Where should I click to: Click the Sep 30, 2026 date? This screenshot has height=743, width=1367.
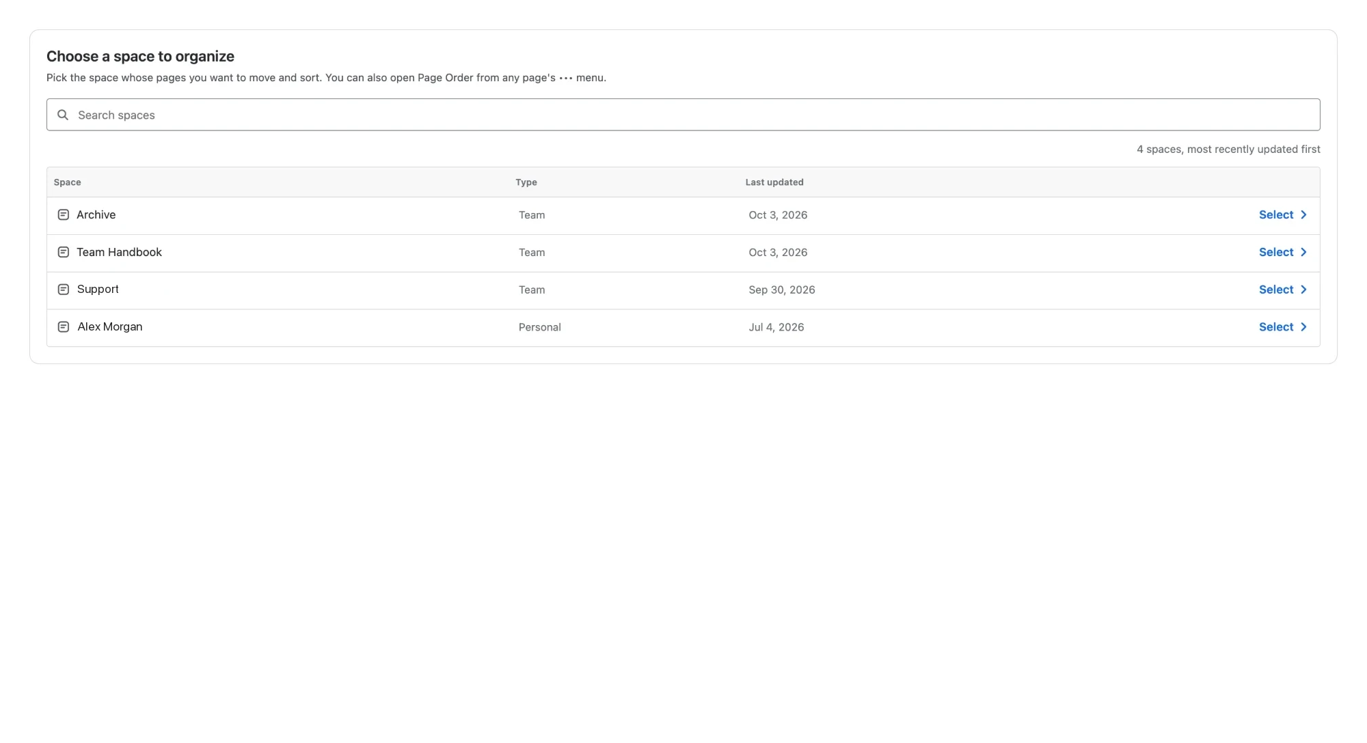coord(782,290)
